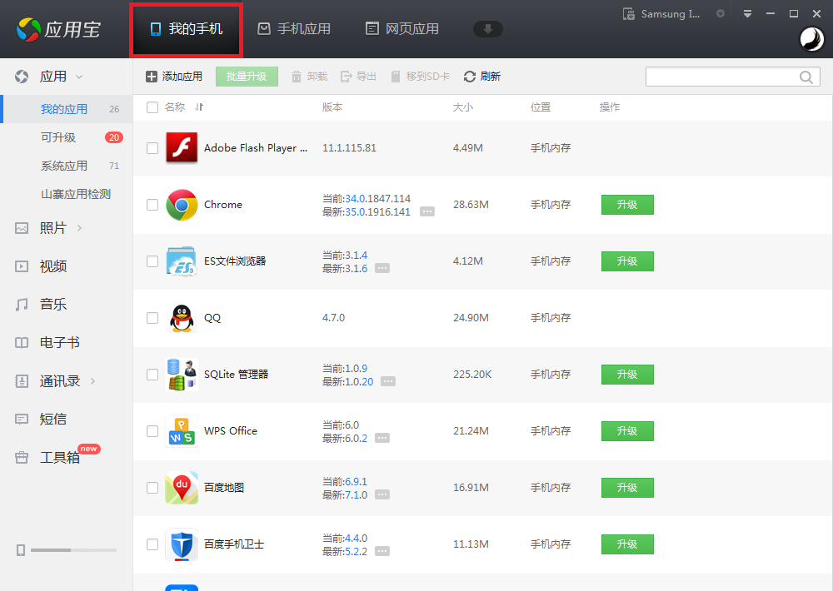Focus the app search input field
The width and height of the screenshot is (833, 591).
click(722, 77)
